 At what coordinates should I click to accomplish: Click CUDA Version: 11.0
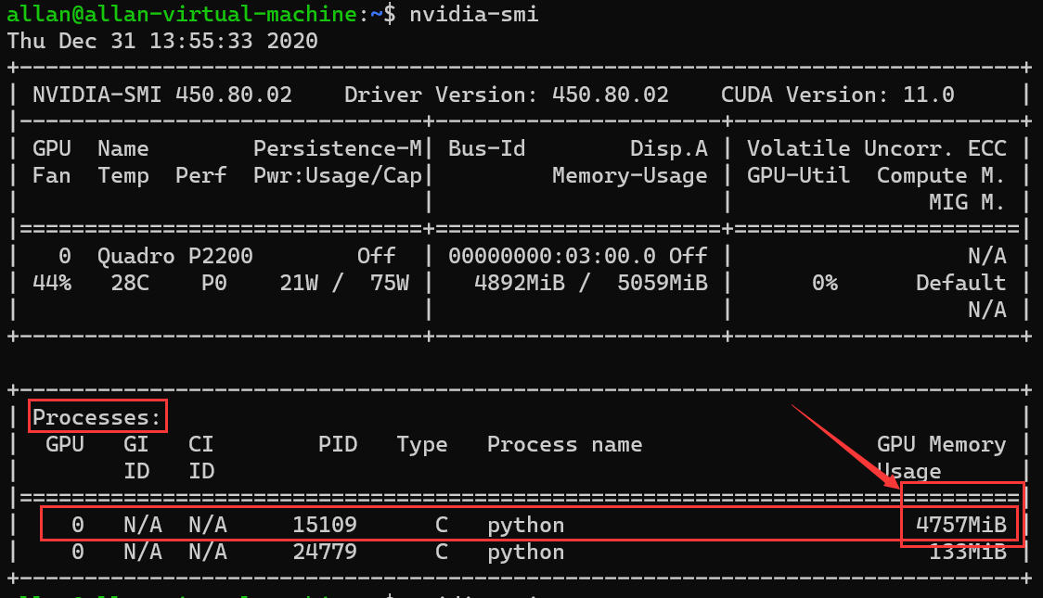[x=837, y=95]
